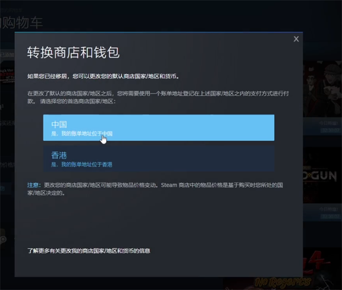Image resolution: width=342 pixels, height=290 pixels.
Task: Select 中国 as store region
Action: 159,128
